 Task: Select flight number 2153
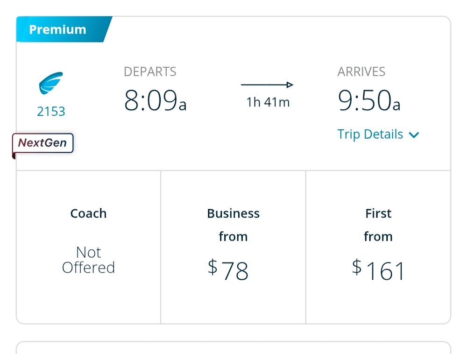point(51,112)
